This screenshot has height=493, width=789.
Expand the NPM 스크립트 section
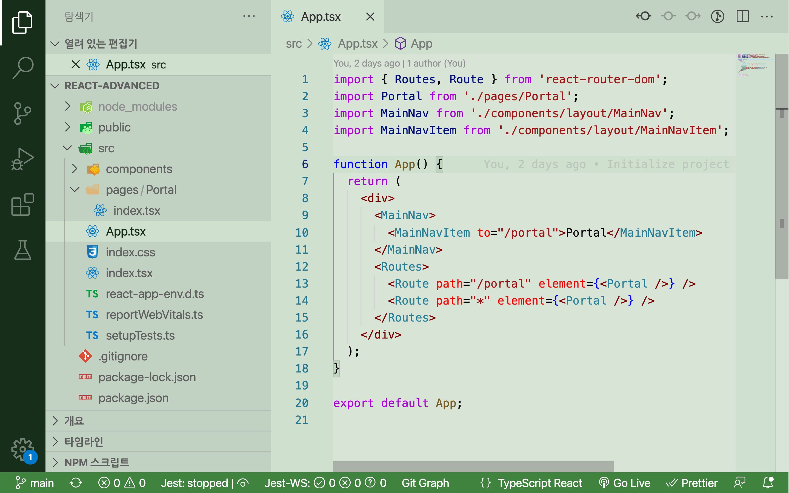coord(96,462)
